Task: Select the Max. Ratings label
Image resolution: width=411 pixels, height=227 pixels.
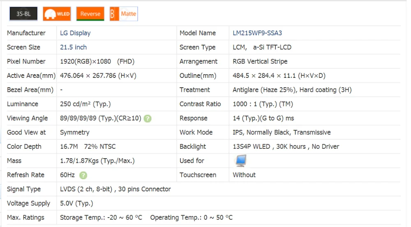Action: coord(25,218)
